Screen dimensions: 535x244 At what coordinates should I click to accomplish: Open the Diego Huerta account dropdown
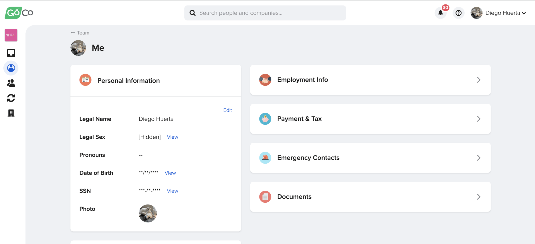click(505, 13)
